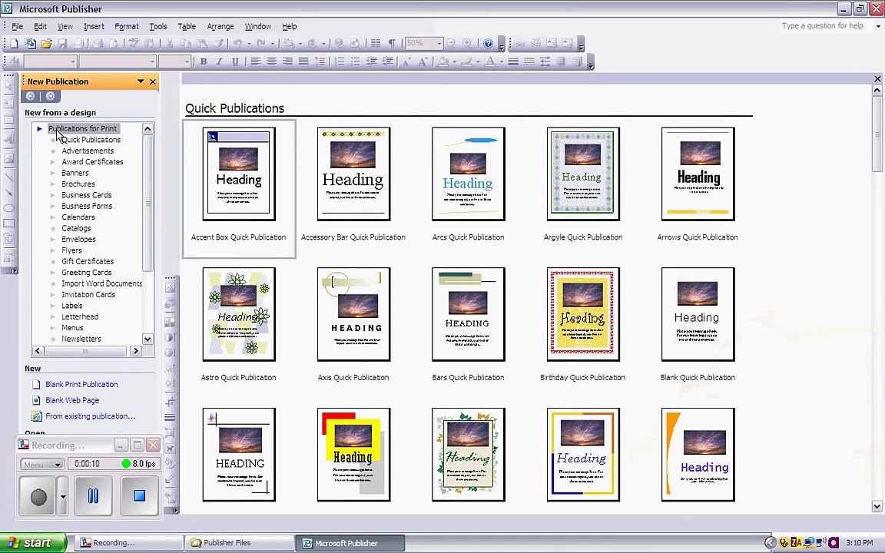885x553 pixels.
Task: Move the design list horizontal scrollbar thumb
Action: 85,351
